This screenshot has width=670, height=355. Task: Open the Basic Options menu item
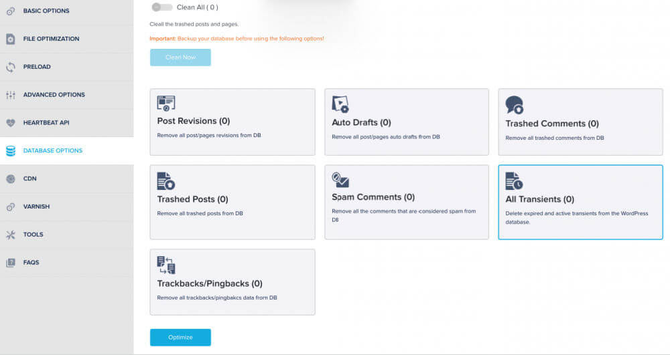coord(66,11)
